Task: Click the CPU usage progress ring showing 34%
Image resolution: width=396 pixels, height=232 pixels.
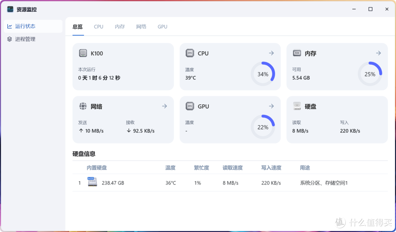Action: point(263,74)
